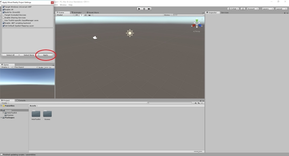The image size is (289, 156).
Task: Toggle scene audio speaker icon
Action: (86, 15)
